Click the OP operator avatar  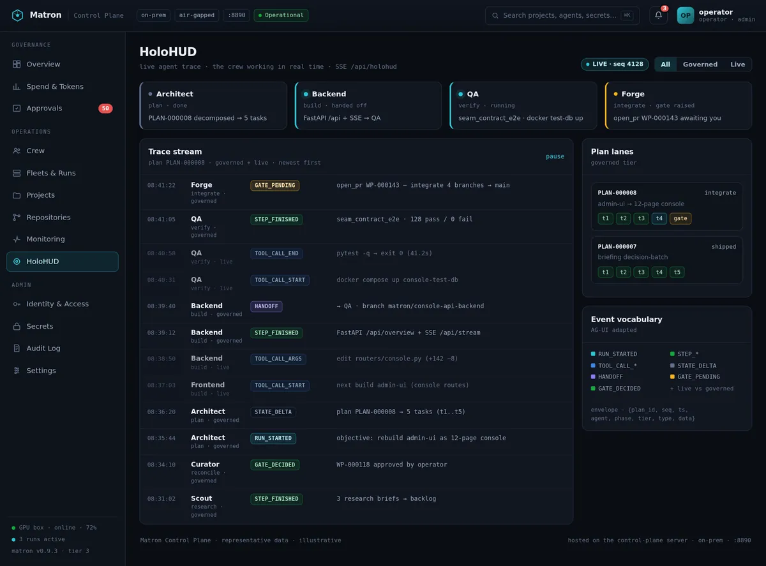point(686,15)
